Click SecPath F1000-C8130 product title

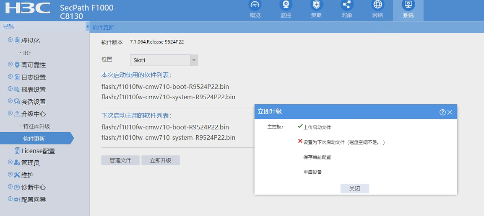click(x=88, y=12)
